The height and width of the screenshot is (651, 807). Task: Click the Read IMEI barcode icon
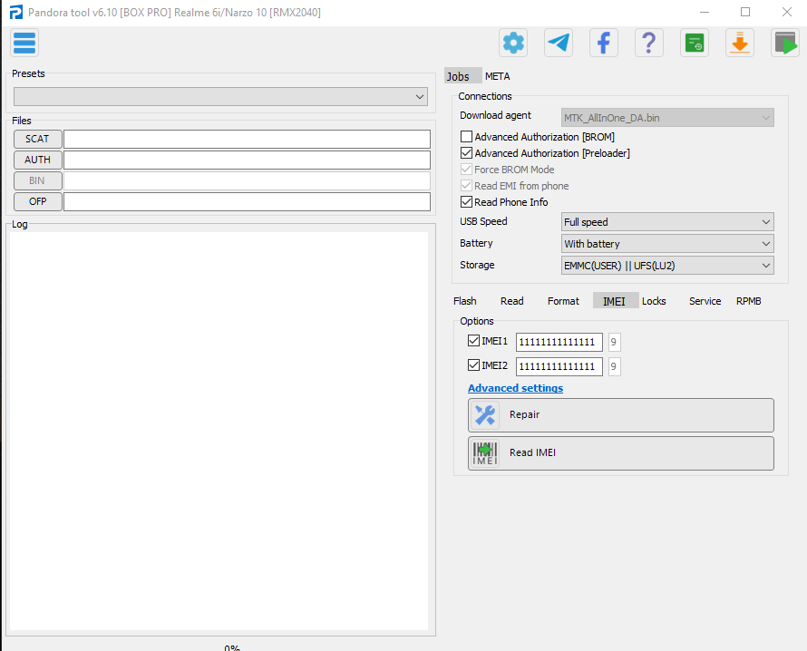point(485,452)
